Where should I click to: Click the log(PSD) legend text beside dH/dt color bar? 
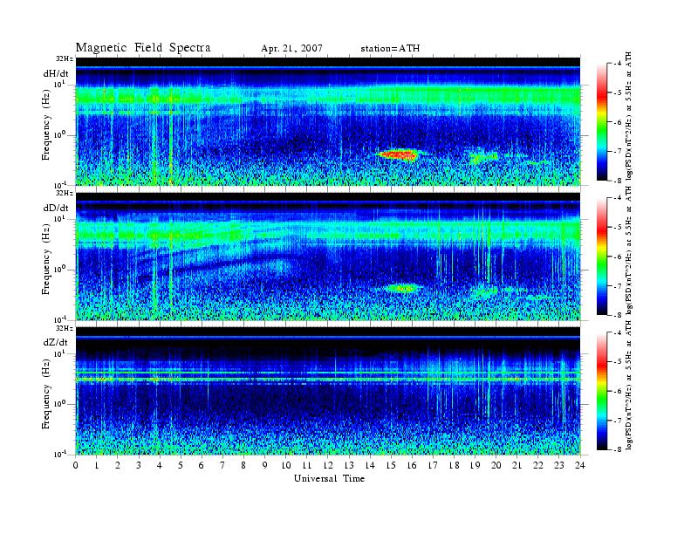pos(629,116)
